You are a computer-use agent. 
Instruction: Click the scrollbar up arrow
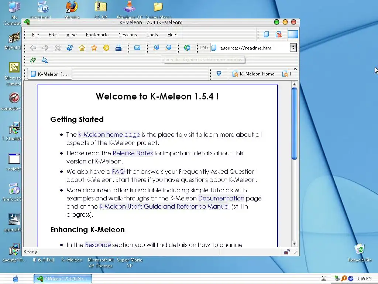click(294, 84)
